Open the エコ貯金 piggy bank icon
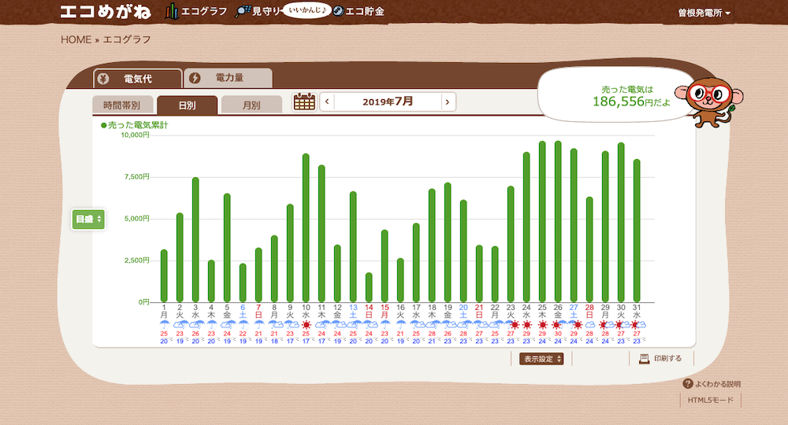The width and height of the screenshot is (788, 425). tap(338, 11)
